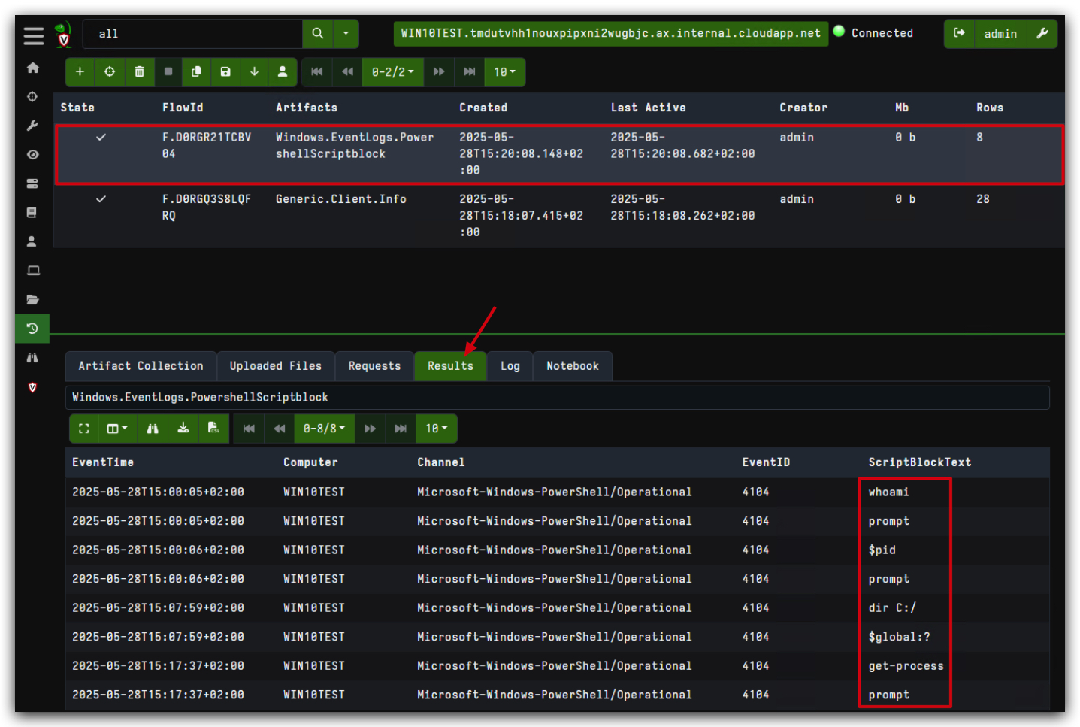
Task: Click the plus icon for new collection
Action: point(80,71)
